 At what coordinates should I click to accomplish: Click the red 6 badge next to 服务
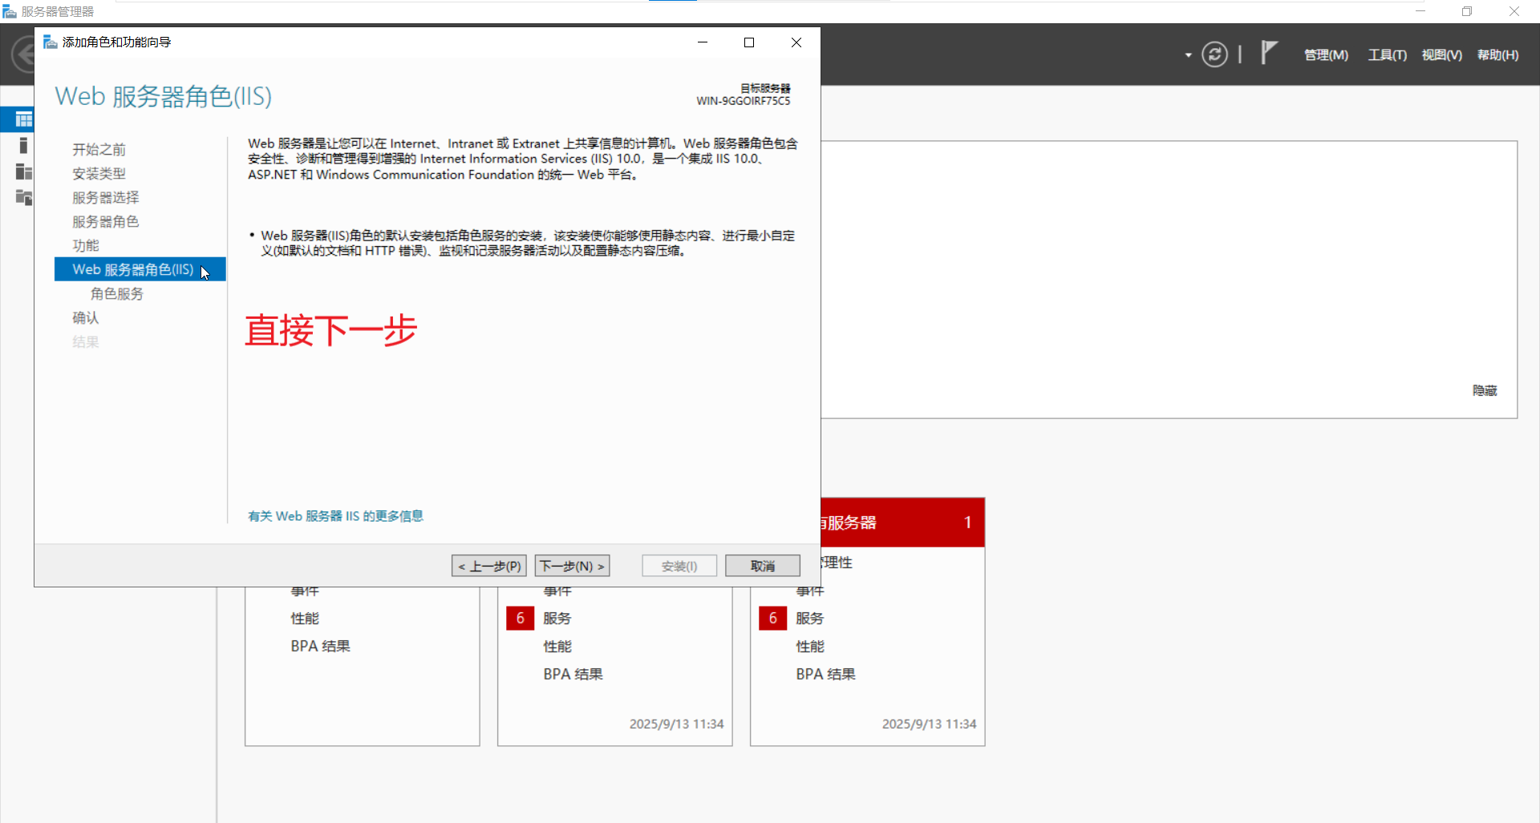pyautogui.click(x=520, y=618)
